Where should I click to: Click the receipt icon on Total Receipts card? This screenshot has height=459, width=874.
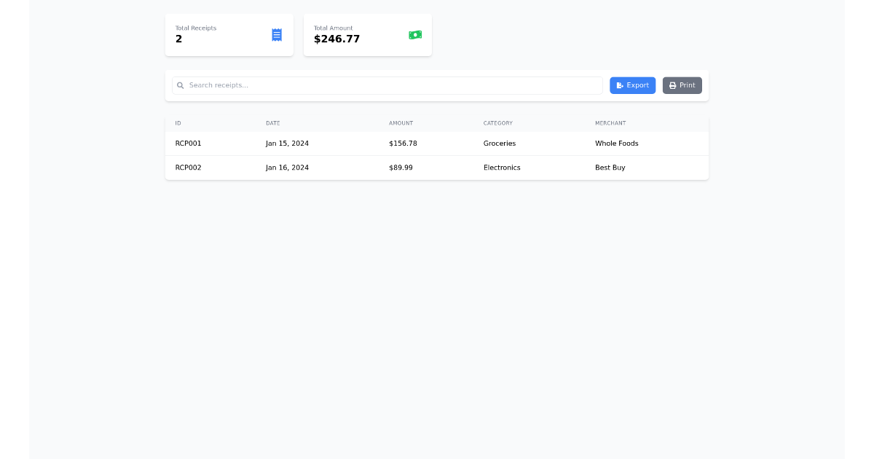click(x=276, y=34)
